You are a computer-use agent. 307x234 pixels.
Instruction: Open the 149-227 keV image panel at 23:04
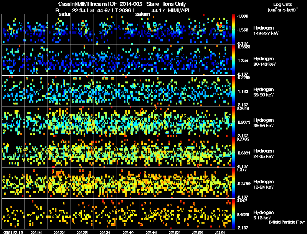tap(220, 29)
